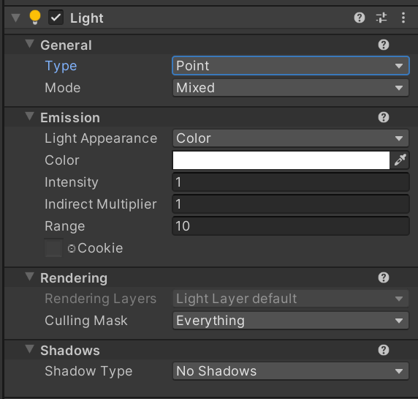Image resolution: width=418 pixels, height=399 pixels.
Task: Open the Culling Mask dropdown
Action: point(291,321)
